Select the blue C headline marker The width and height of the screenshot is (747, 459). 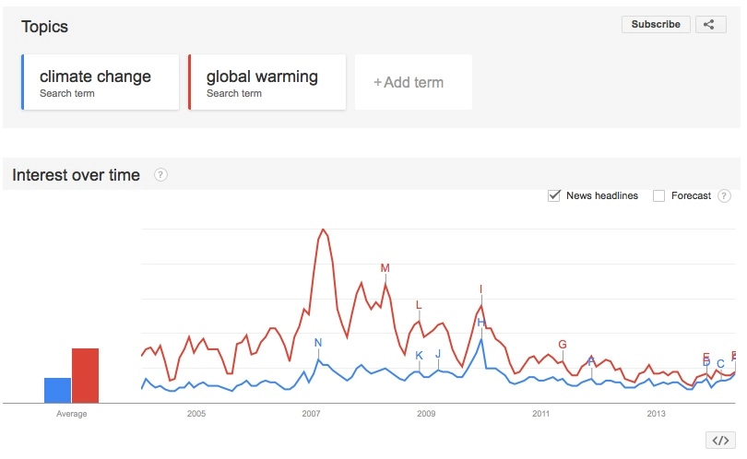pyautogui.click(x=720, y=364)
